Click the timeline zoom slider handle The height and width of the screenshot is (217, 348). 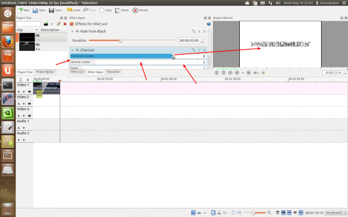(253, 212)
